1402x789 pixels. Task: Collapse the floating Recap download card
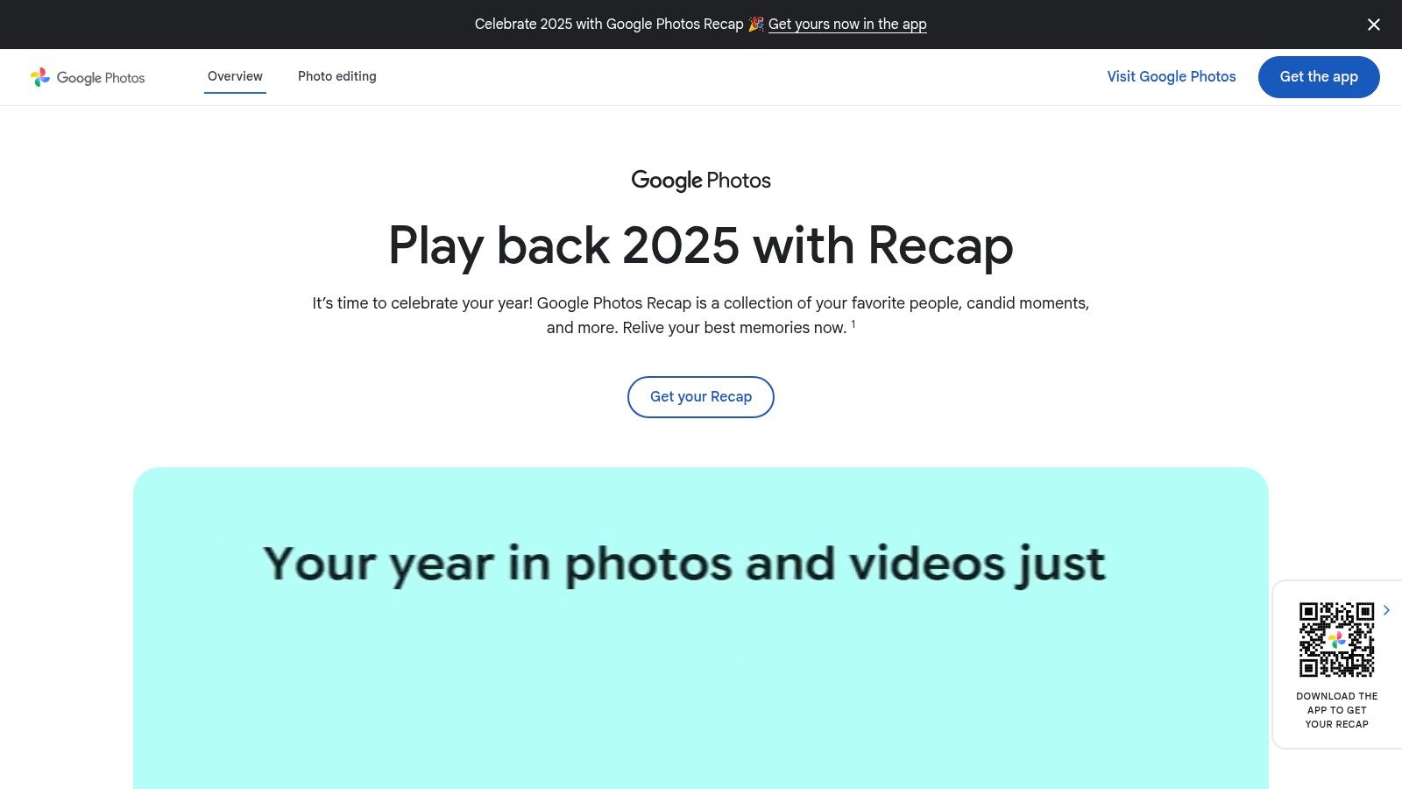[1387, 609]
